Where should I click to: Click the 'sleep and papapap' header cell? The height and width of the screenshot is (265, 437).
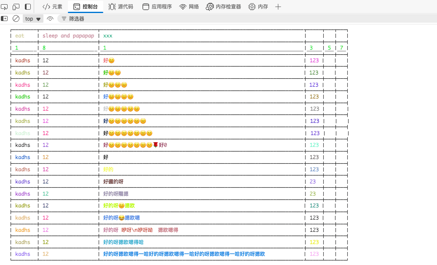point(68,36)
